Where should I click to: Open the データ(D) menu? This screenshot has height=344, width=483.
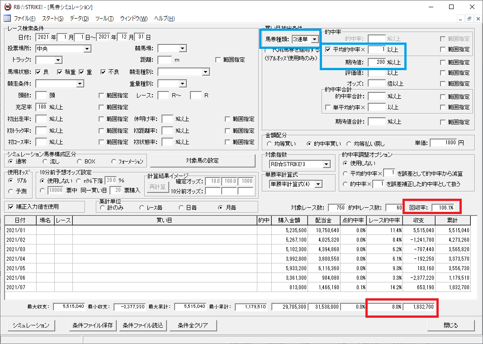(x=80, y=19)
